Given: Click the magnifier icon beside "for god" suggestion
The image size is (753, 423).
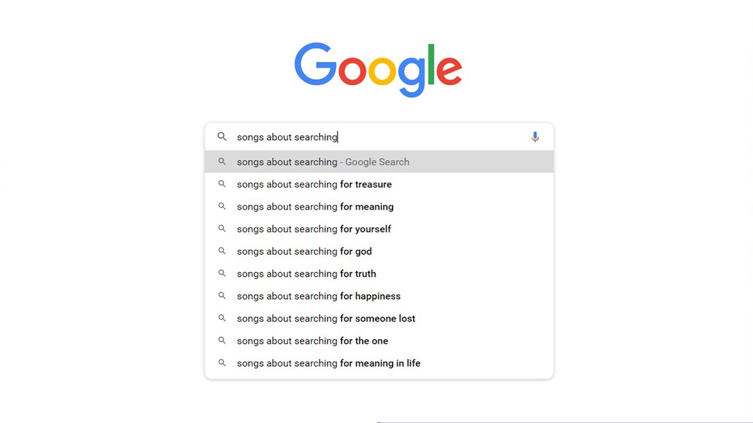Looking at the screenshot, I should (222, 251).
